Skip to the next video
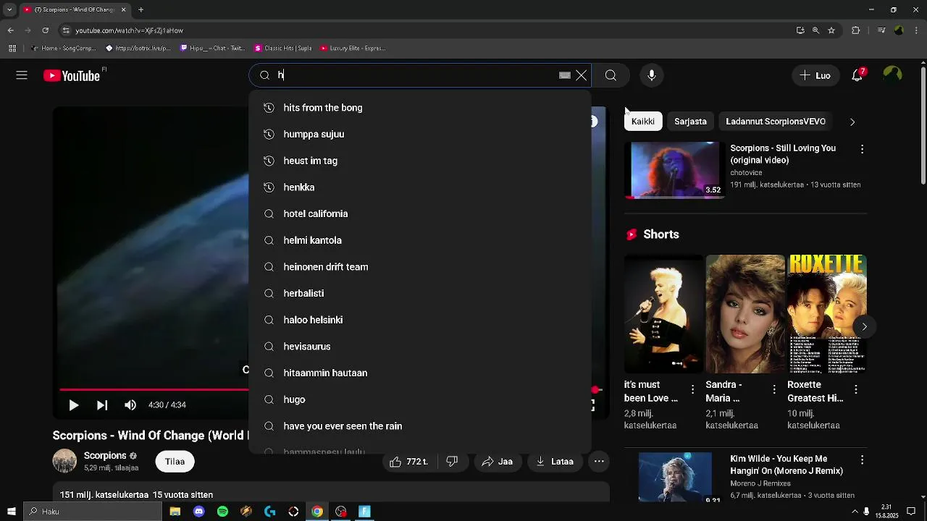Image resolution: width=927 pixels, height=521 pixels. coord(102,405)
